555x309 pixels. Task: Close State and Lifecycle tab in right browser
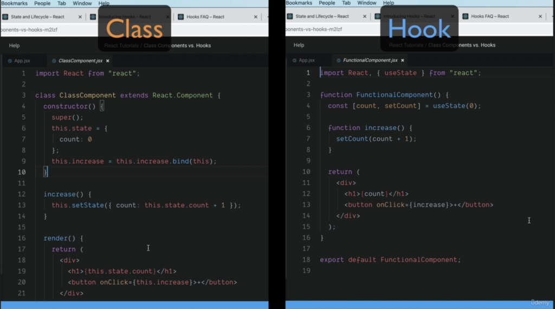tap(365, 16)
